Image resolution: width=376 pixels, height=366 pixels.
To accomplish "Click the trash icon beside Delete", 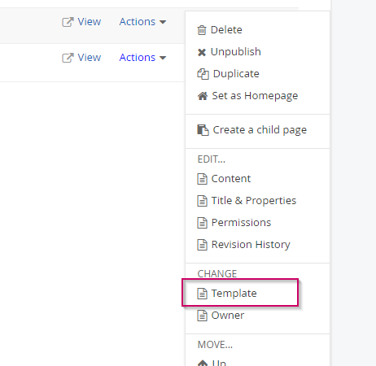I will point(202,30).
